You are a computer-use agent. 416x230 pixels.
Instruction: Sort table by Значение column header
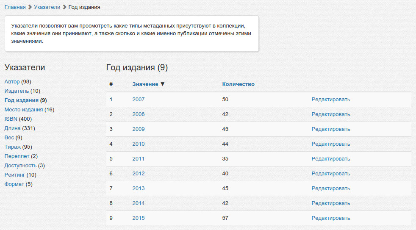(x=145, y=84)
